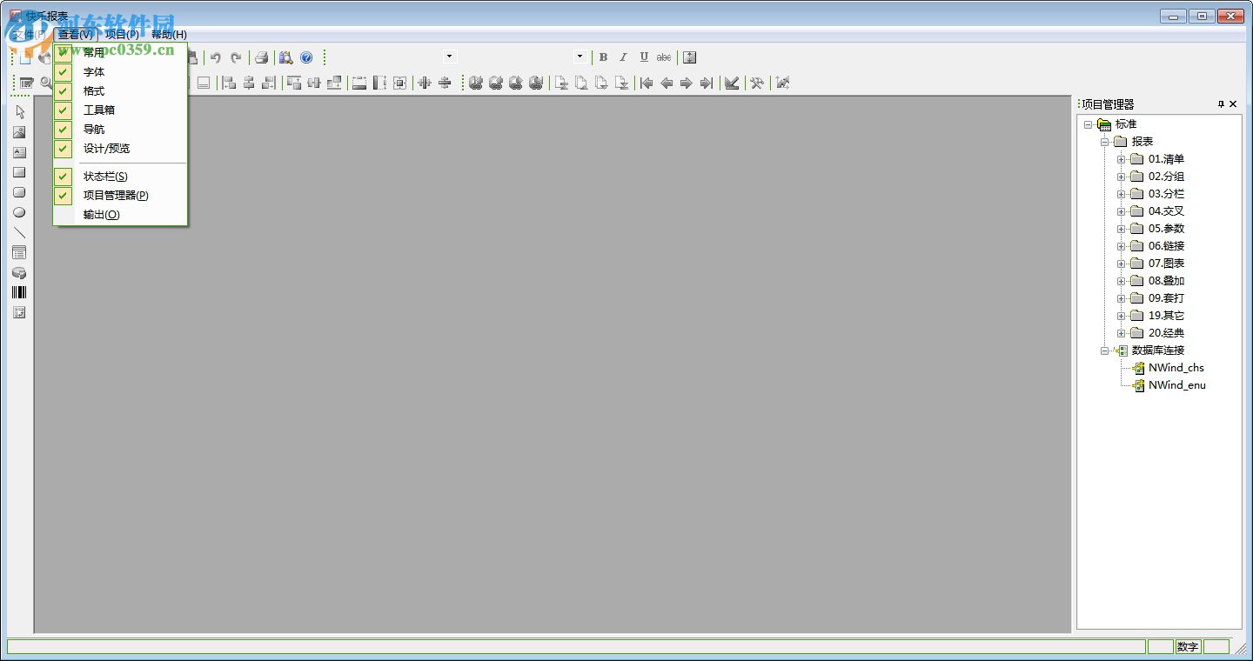Image resolution: width=1253 pixels, height=661 pixels.
Task: Open the 帮助(H) menu
Action: [x=169, y=35]
